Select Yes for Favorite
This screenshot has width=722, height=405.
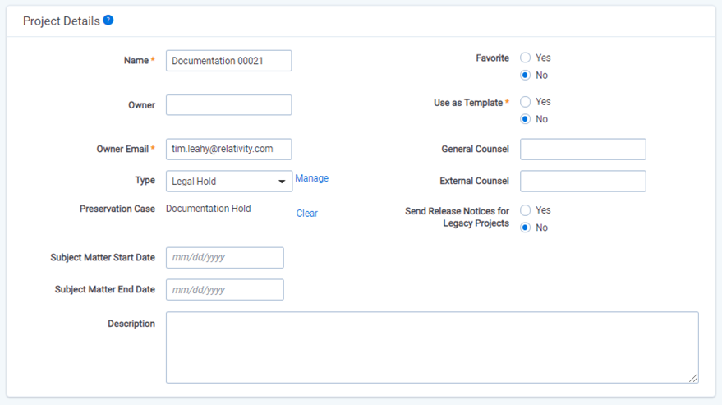point(526,58)
